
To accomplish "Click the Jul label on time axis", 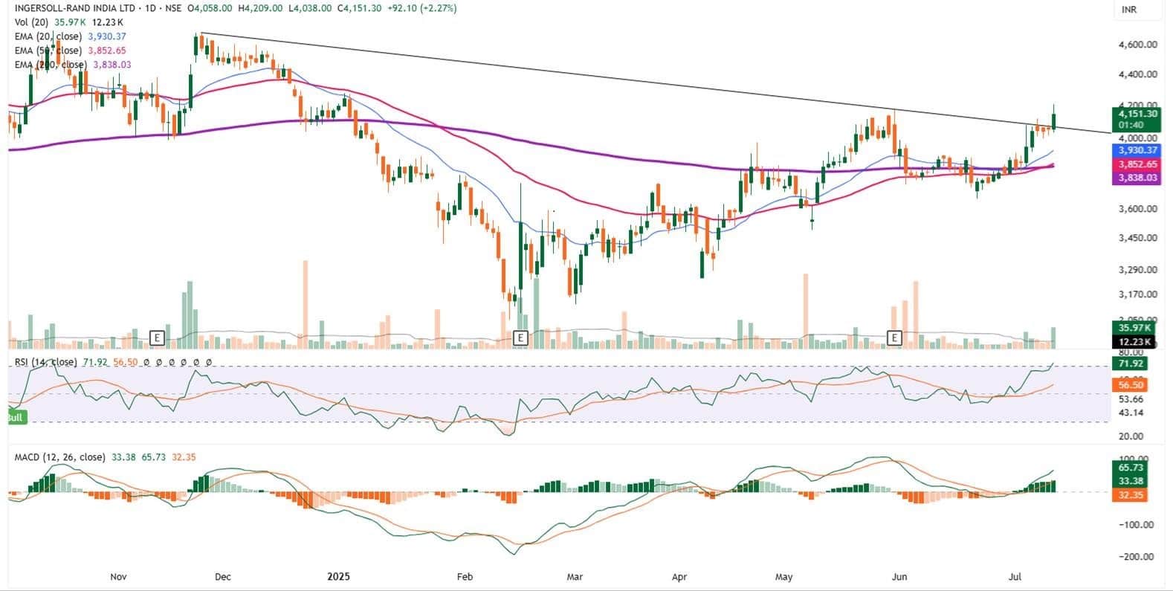I will pyautogui.click(x=1015, y=577).
